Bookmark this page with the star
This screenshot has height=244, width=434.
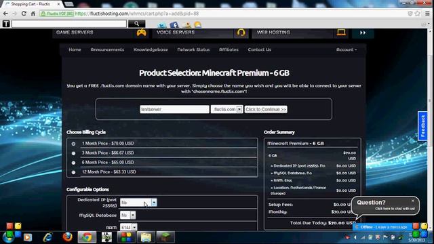[x=418, y=14]
